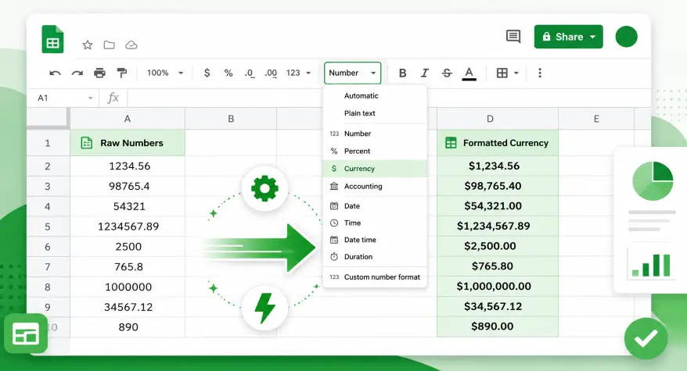Image resolution: width=687 pixels, height=371 pixels.
Task: Select Number in the format menu
Action: pos(375,134)
